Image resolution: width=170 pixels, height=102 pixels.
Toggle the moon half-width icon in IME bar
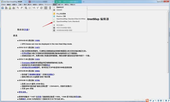tap(153, 101)
